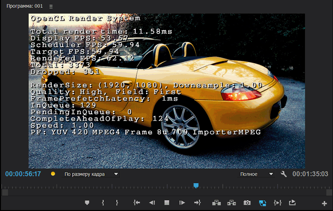Click the blue playhead marker on time ruler

[196, 186]
